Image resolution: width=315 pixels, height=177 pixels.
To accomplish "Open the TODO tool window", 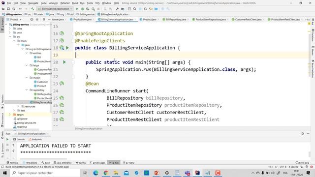I will click(128, 163).
